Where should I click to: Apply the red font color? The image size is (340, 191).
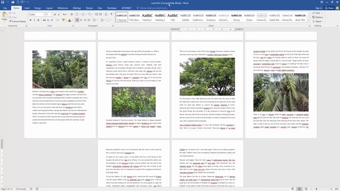pyautogui.click(x=70, y=20)
